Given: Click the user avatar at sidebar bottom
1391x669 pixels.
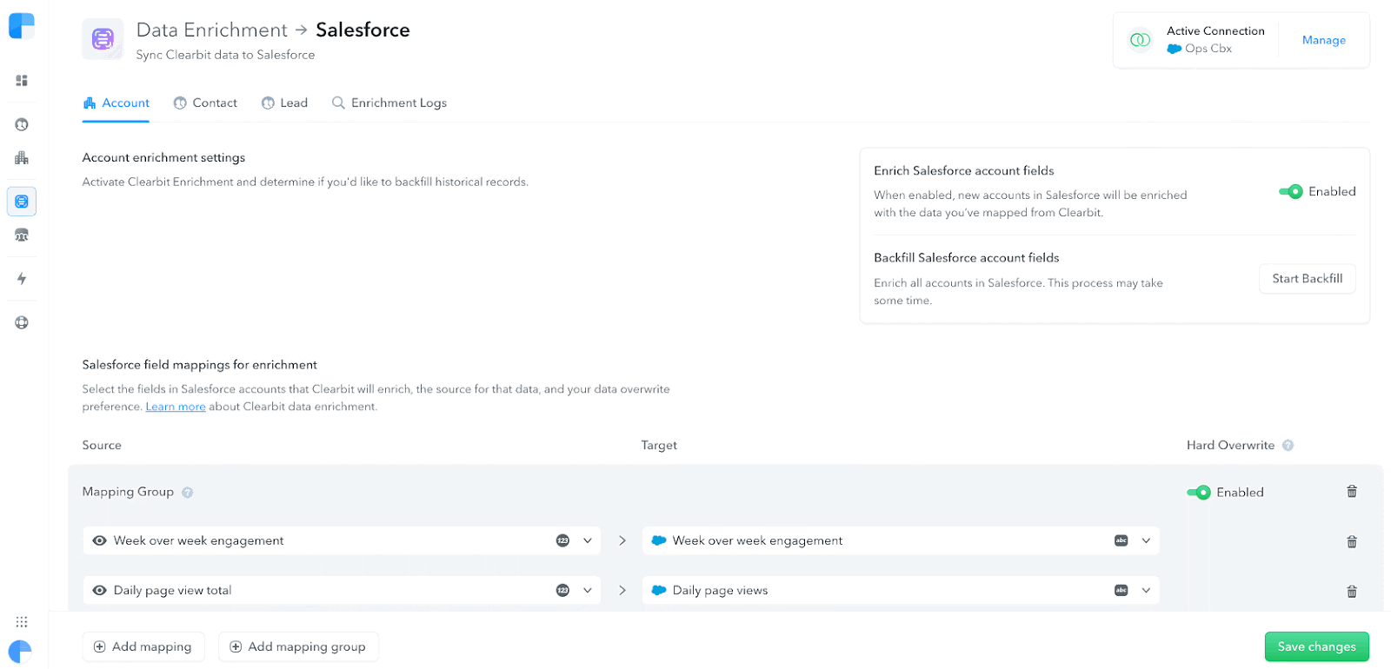Looking at the screenshot, I should pos(20,652).
